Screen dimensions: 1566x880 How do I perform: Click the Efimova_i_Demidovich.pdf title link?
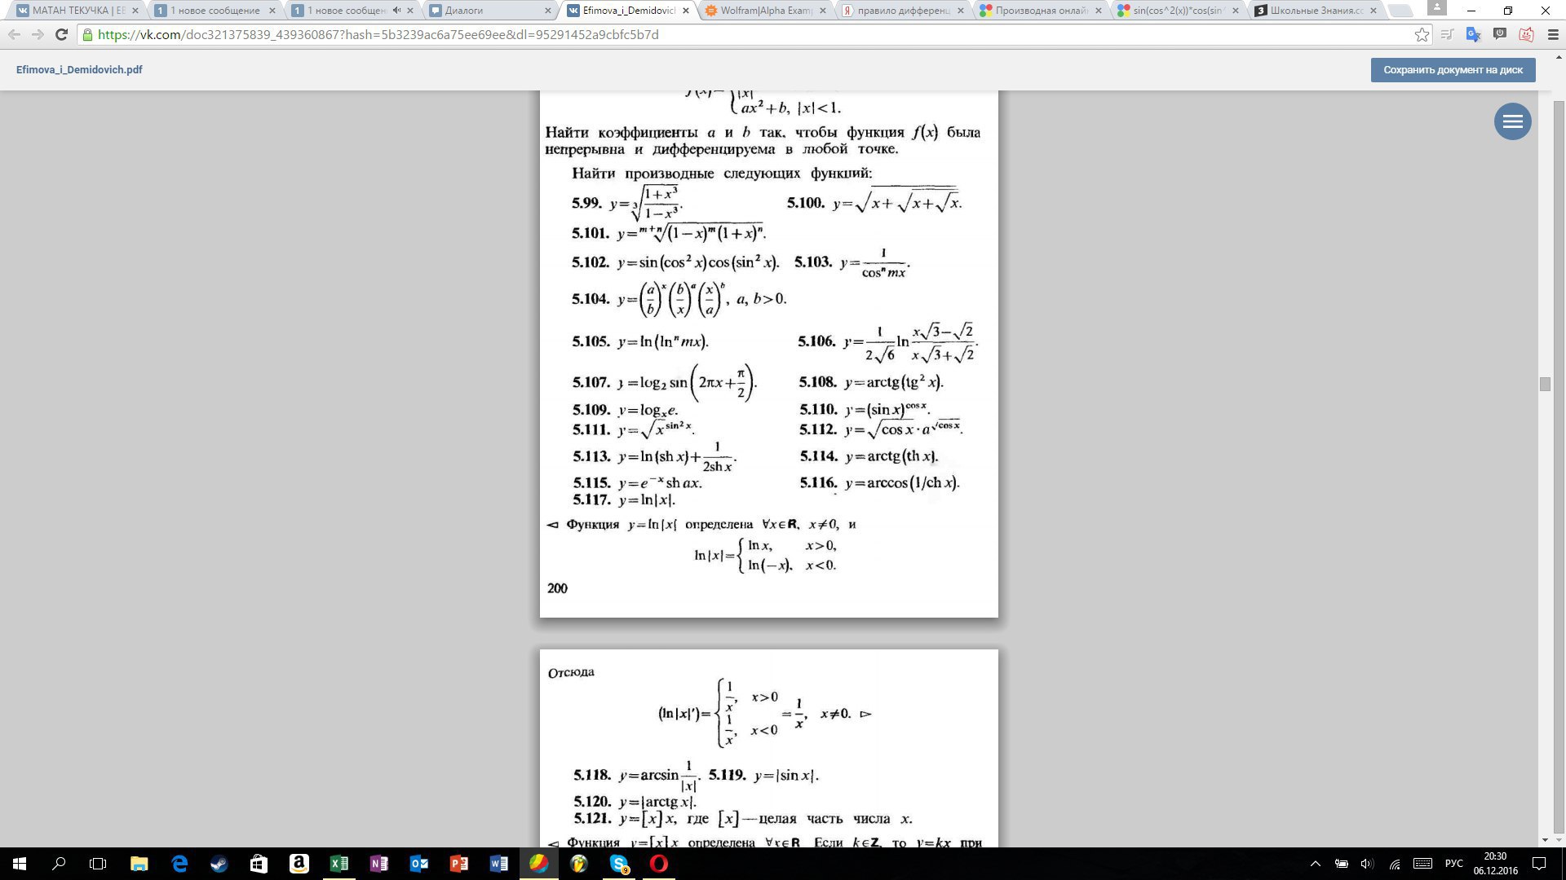tap(79, 69)
